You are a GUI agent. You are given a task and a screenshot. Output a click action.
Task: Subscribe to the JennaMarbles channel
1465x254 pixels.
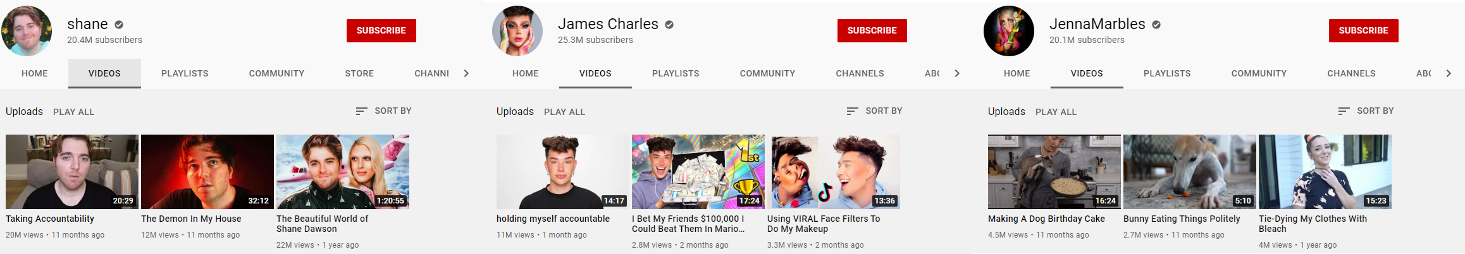pos(1364,30)
